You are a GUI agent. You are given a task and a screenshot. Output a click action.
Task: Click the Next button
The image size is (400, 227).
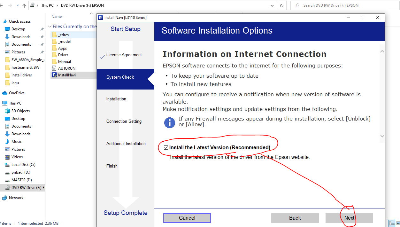tap(349, 218)
